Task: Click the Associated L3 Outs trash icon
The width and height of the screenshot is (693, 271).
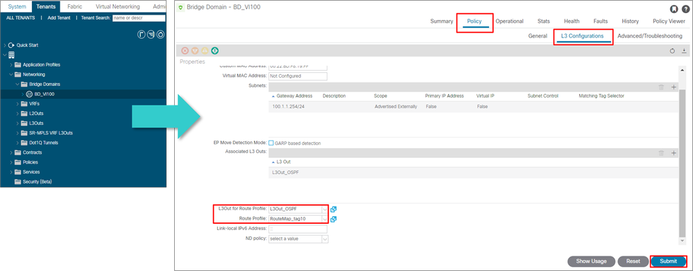Action: 661,152
